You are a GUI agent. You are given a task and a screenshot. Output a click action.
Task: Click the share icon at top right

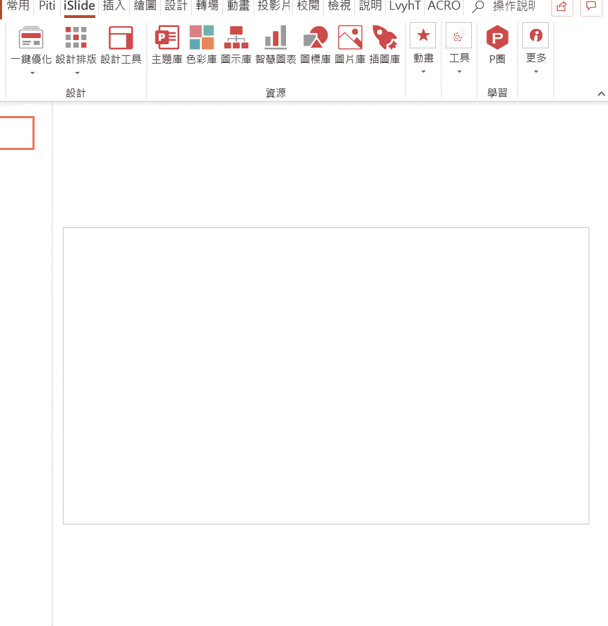[562, 7]
